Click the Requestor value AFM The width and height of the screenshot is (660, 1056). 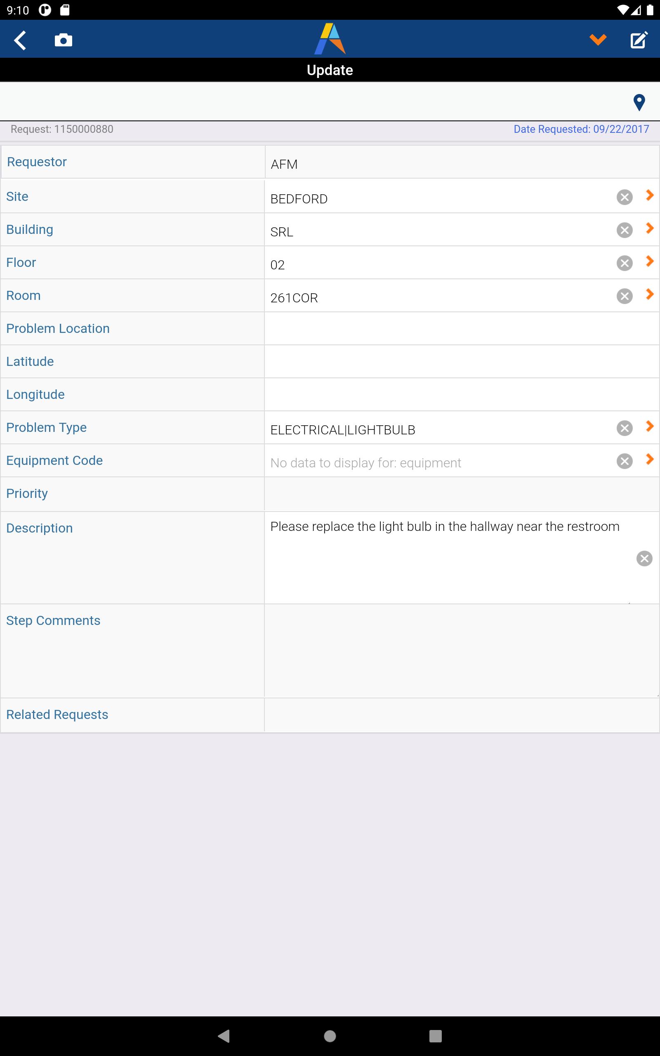coord(284,165)
